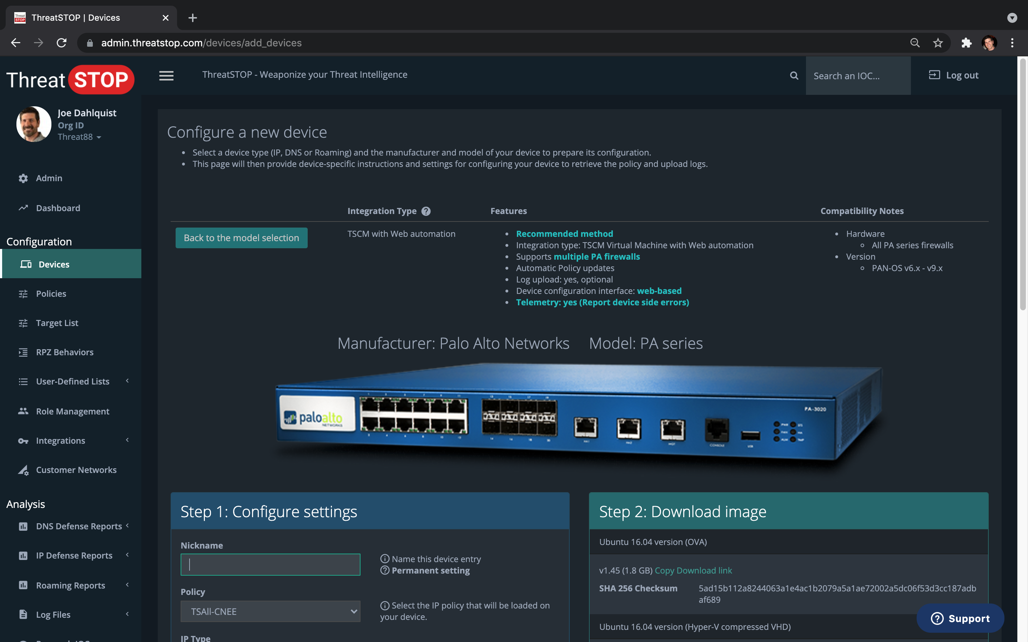1028x642 pixels.
Task: Click the DNS Defense Reports chart icon
Action: (x=23, y=526)
